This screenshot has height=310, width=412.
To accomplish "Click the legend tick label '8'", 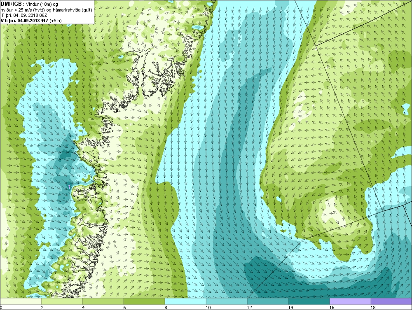I will coord(166,308).
